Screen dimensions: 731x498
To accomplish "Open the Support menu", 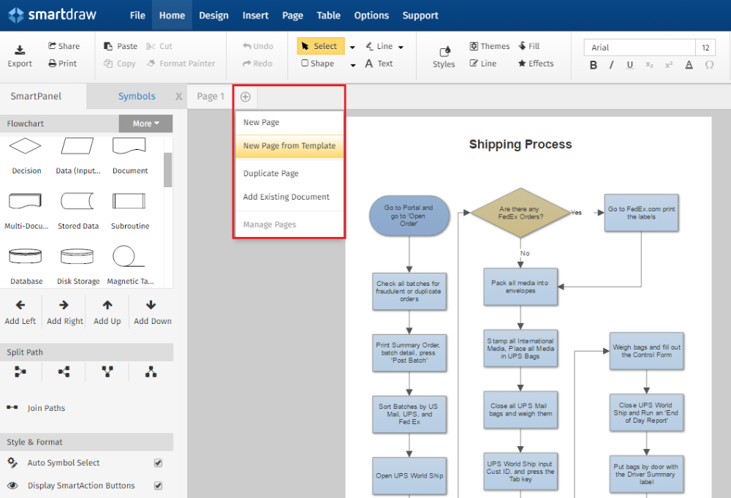I will pos(420,15).
